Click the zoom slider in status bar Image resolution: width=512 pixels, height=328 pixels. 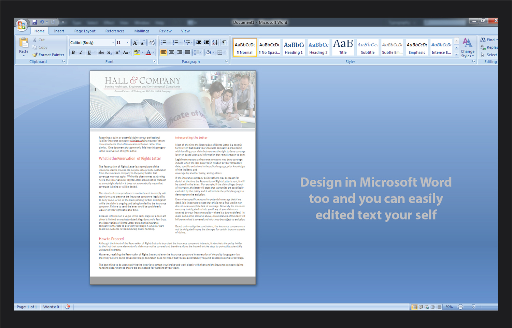point(473,307)
